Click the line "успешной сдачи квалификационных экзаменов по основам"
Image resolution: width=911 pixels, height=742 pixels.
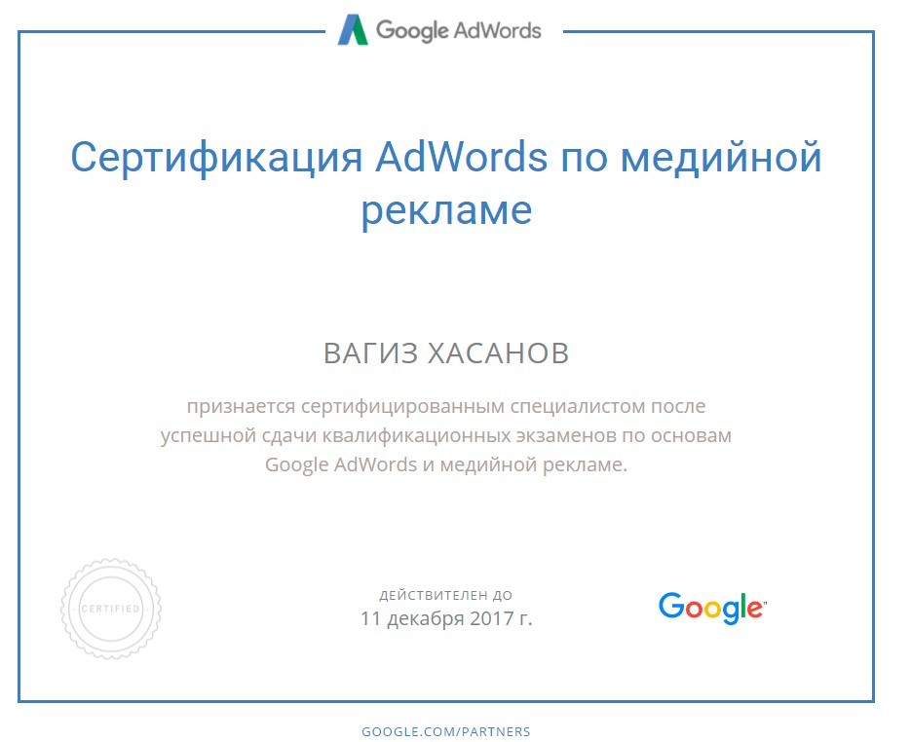point(446,435)
